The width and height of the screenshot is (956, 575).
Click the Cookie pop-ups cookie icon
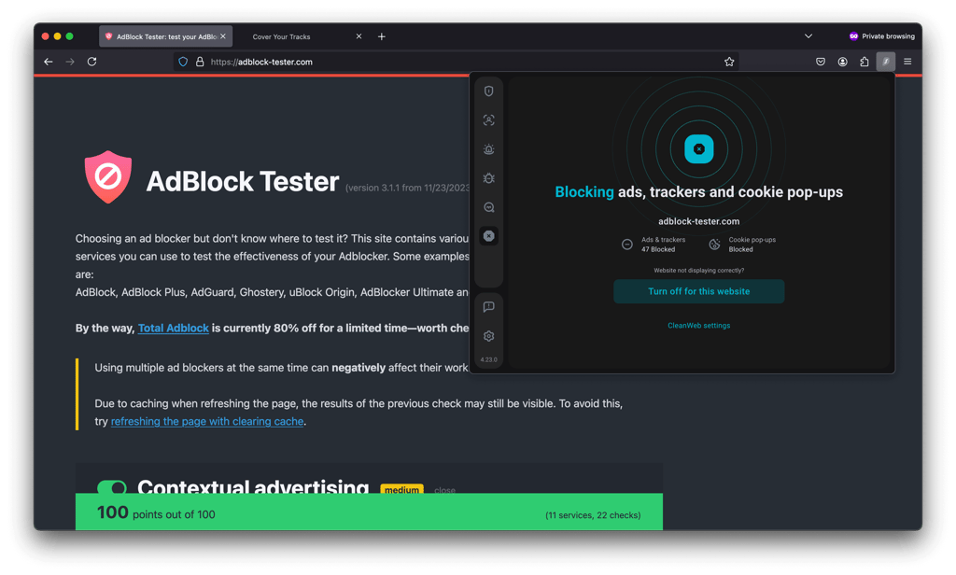click(714, 245)
